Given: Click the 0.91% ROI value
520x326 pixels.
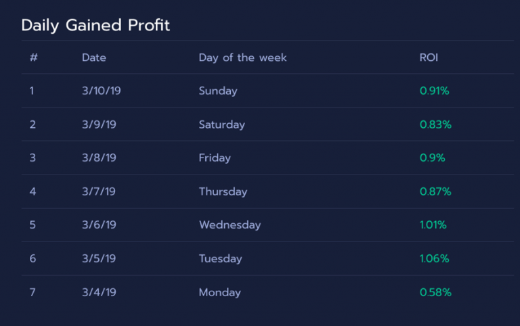Looking at the screenshot, I should pos(434,91).
